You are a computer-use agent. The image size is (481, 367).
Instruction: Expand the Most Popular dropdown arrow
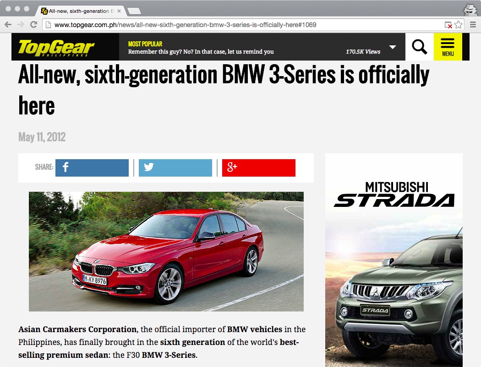tap(392, 47)
